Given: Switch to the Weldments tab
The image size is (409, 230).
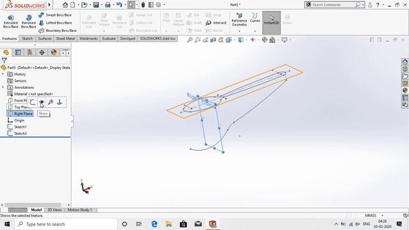Looking at the screenshot, I should point(88,38).
